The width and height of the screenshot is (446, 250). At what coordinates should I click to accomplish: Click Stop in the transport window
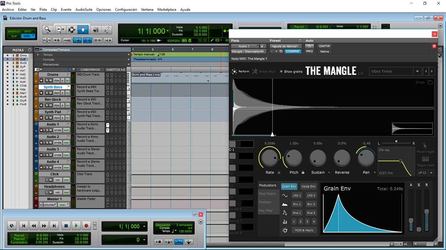pyautogui.click(x=66, y=225)
